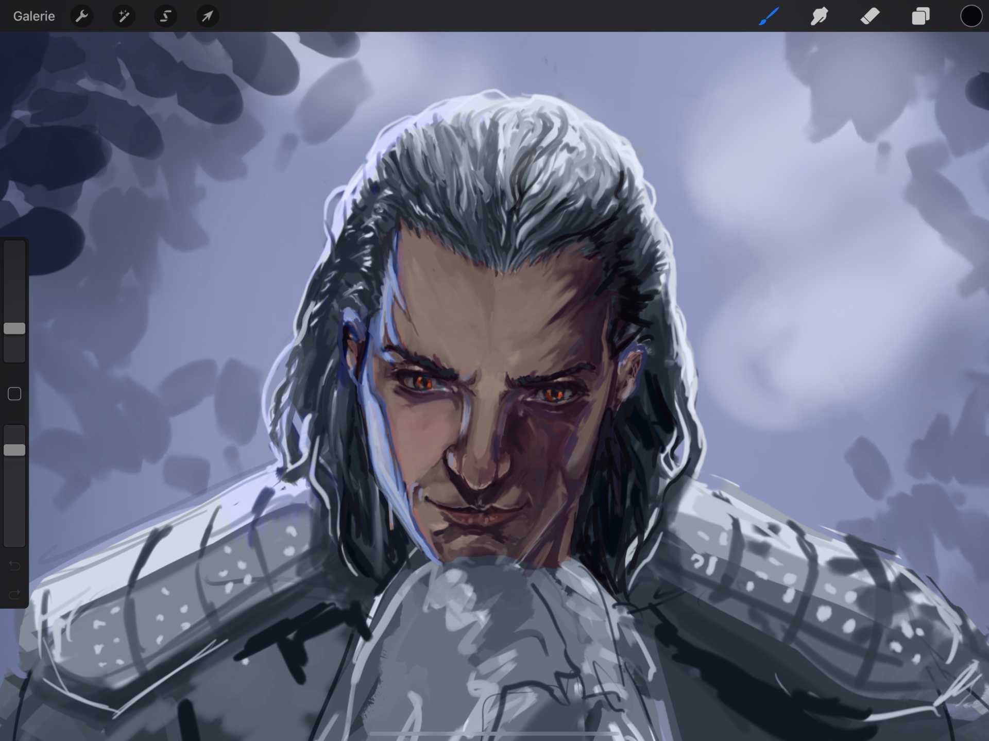Select the Eraser tool

click(x=870, y=16)
